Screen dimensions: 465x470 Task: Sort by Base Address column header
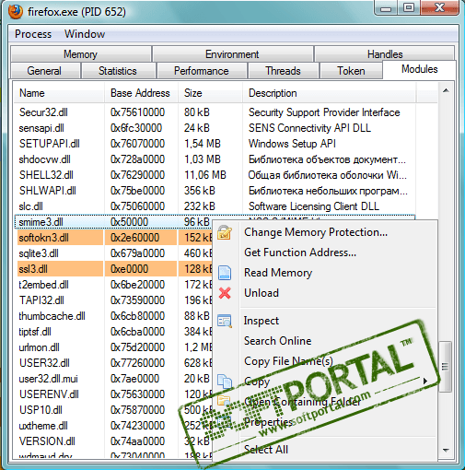pyautogui.click(x=141, y=93)
